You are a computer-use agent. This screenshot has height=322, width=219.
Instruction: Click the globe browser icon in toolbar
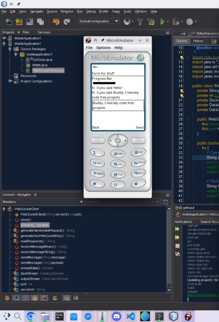pos(127,21)
